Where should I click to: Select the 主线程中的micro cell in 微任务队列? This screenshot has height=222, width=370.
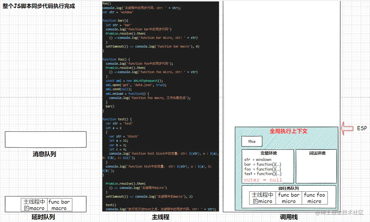tap(262, 198)
